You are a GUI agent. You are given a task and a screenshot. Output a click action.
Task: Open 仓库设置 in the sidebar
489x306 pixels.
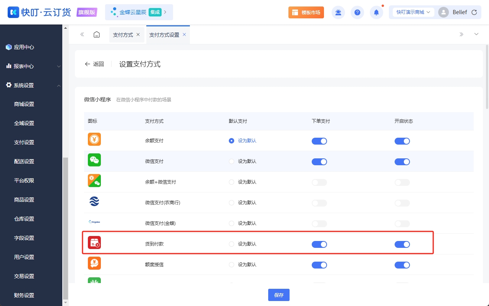24,219
